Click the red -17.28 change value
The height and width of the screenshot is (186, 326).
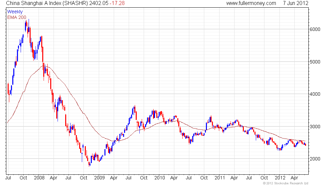coord(117,3)
